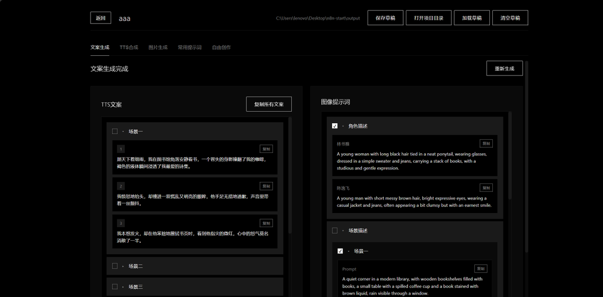Click prompt text 'A quiet corner in a modern library'
The width and height of the screenshot is (603, 297).
pos(412,286)
